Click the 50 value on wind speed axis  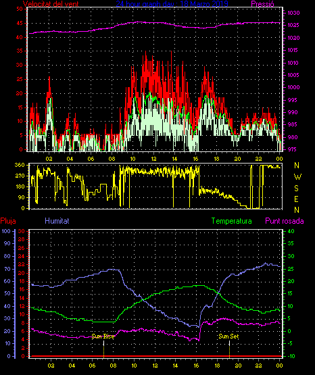click(20, 9)
